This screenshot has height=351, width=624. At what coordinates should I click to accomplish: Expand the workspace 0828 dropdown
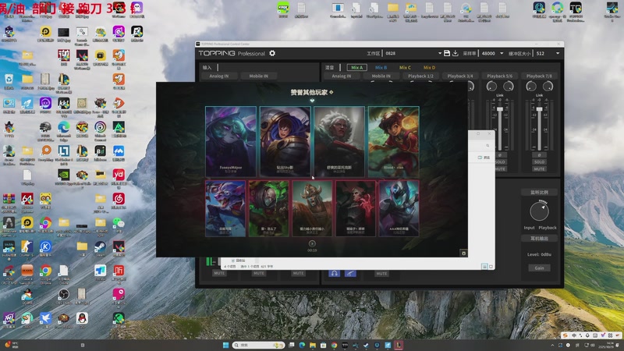tap(440, 53)
